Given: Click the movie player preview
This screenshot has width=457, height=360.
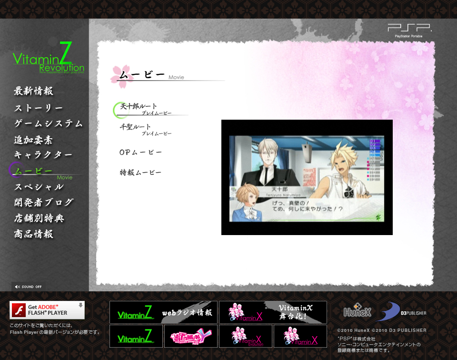Looking at the screenshot, I should 307,177.
